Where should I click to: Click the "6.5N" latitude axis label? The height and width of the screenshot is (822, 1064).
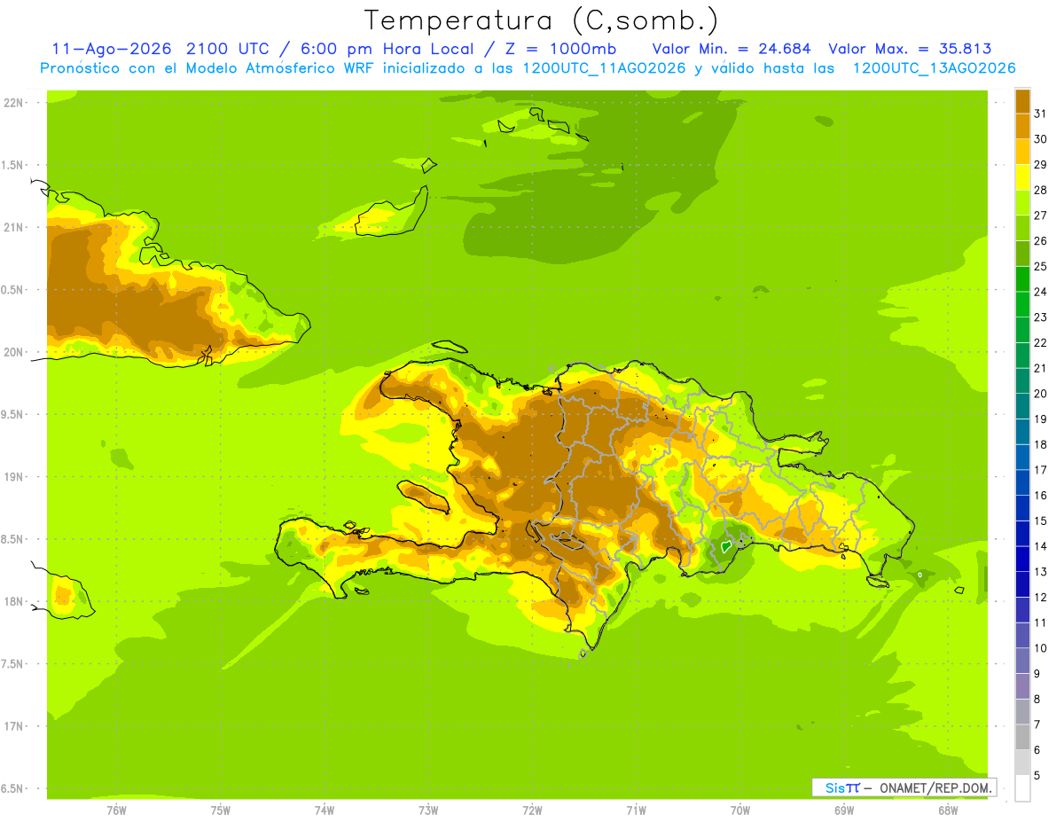pyautogui.click(x=13, y=788)
